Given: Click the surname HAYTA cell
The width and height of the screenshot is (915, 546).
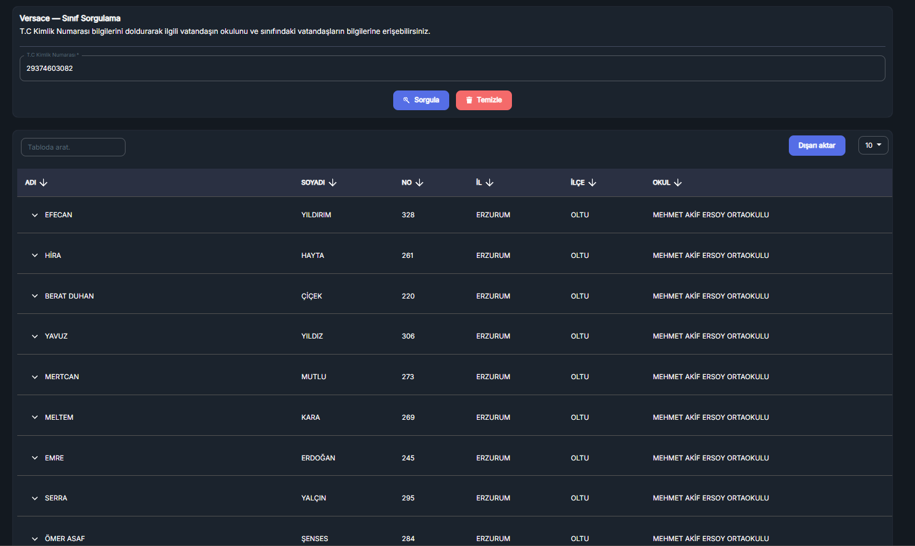Looking at the screenshot, I should click(313, 255).
